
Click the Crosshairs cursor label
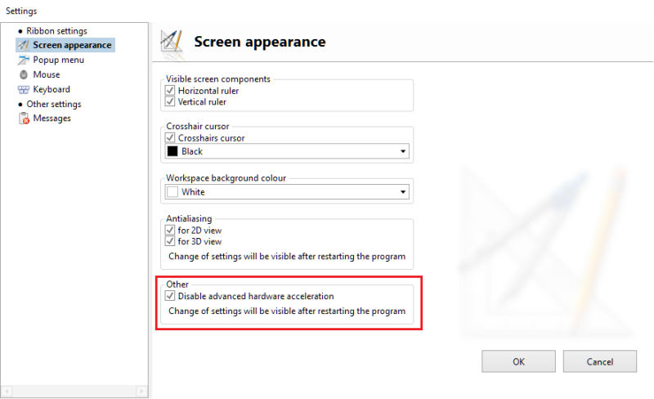coord(211,137)
